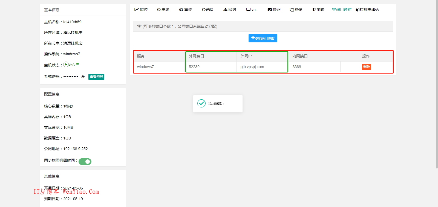Switch to the 重装 reinstall tab
Viewport: 438px width, 207px height.
click(x=185, y=10)
